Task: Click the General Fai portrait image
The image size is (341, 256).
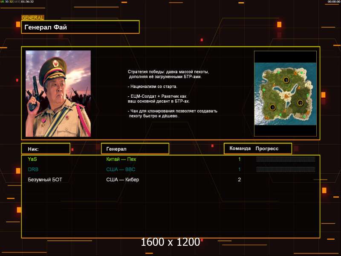Action: click(x=58, y=93)
